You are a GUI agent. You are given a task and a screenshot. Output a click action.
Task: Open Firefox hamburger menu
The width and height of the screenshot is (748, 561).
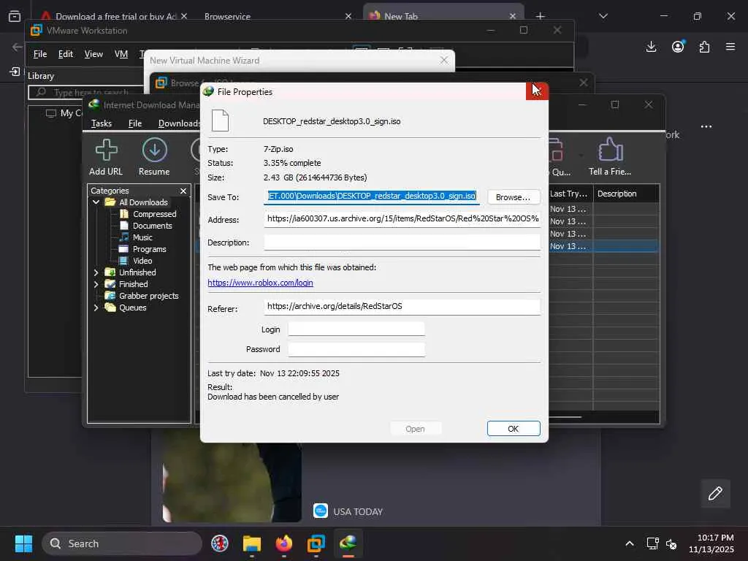730,47
